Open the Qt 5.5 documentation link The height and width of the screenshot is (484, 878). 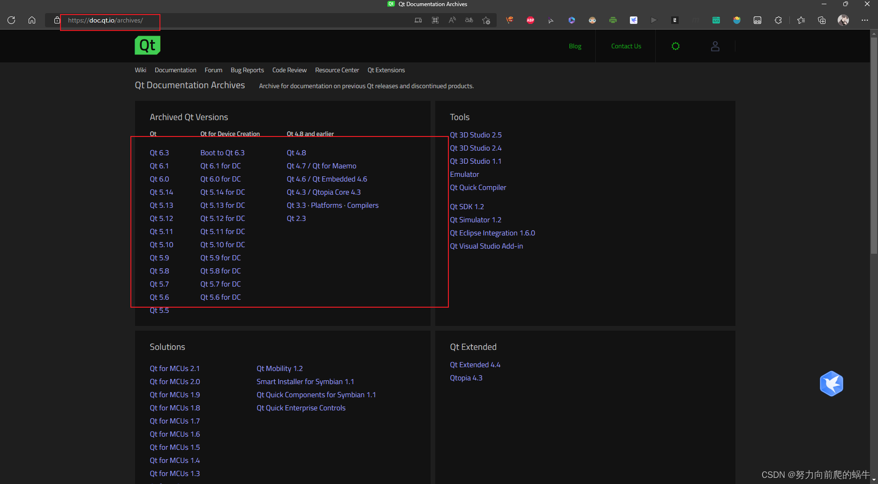159,310
